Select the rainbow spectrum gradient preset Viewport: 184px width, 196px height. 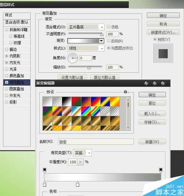[86, 111]
